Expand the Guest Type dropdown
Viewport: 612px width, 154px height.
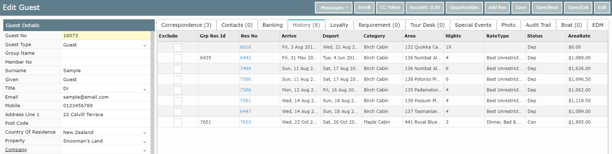point(144,45)
